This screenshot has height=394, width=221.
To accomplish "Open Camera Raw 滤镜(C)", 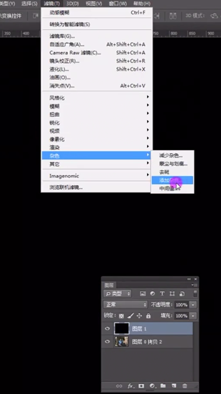I will (97, 53).
